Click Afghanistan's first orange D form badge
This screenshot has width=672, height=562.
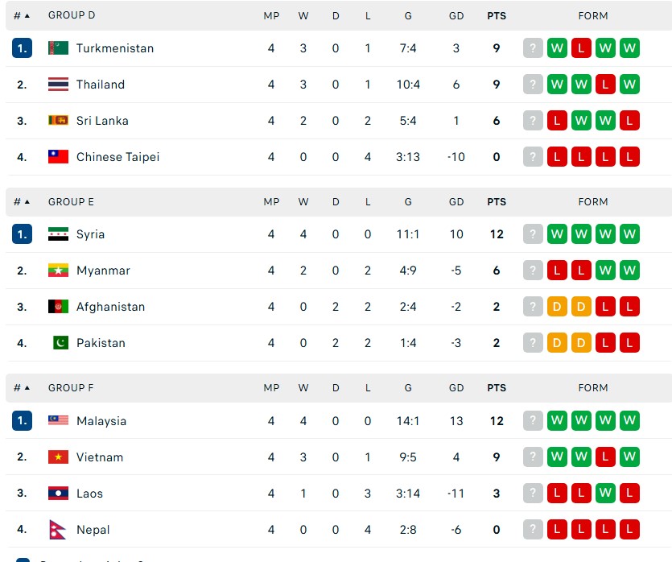coord(556,307)
